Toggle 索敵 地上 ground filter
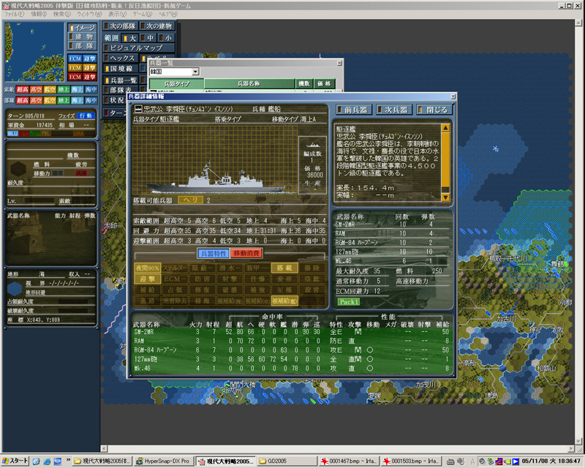 pos(64,89)
